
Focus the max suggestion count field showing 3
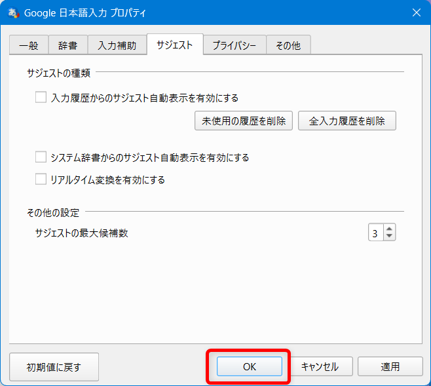(x=376, y=233)
